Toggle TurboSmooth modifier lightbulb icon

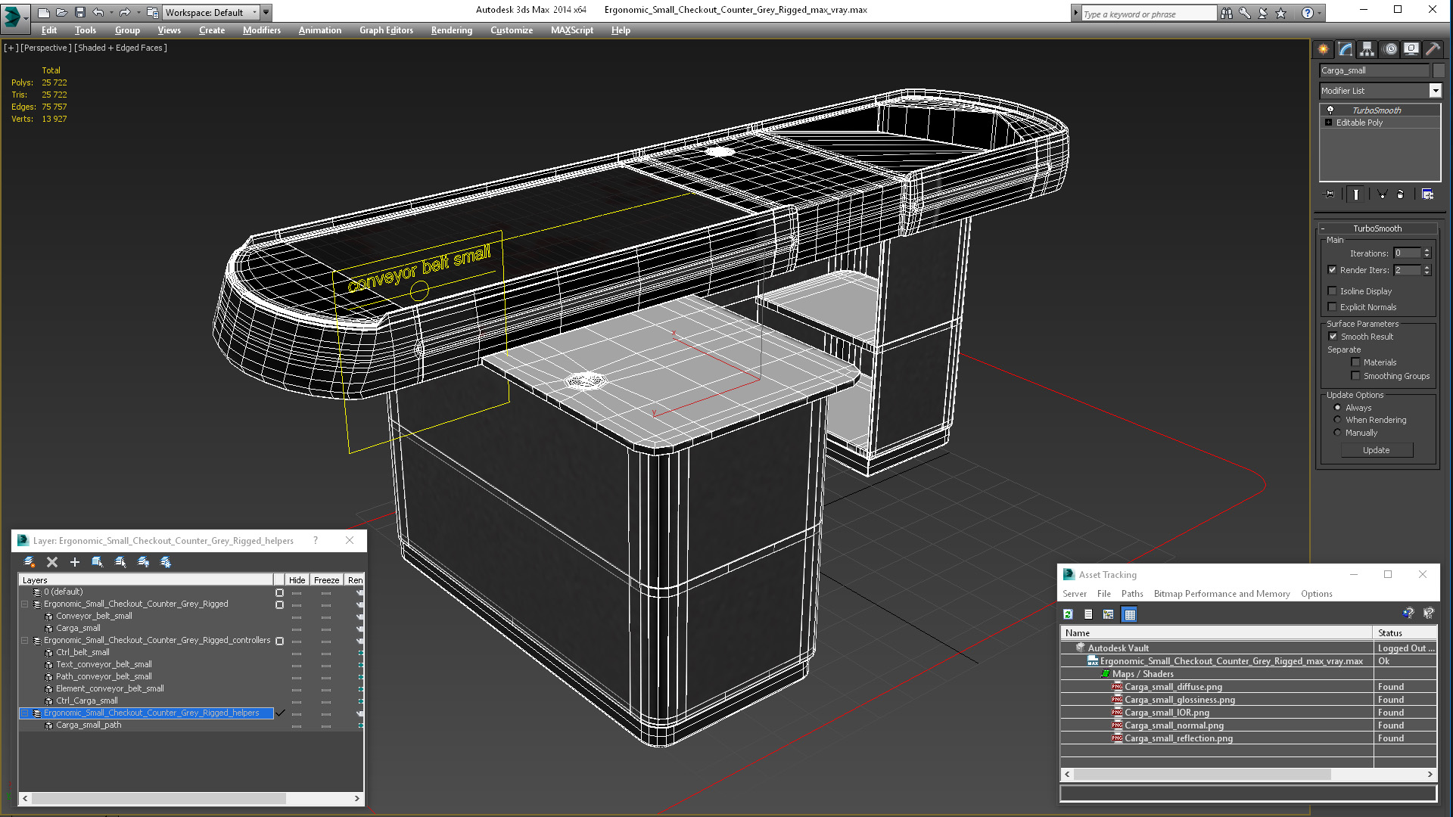[1330, 110]
